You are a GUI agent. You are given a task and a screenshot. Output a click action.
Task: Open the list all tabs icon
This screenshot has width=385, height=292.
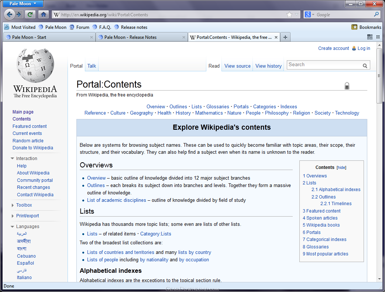click(378, 37)
